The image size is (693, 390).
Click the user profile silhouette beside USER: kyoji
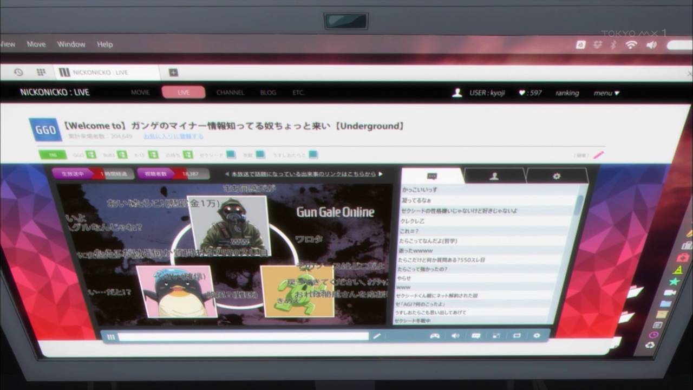[x=457, y=93]
